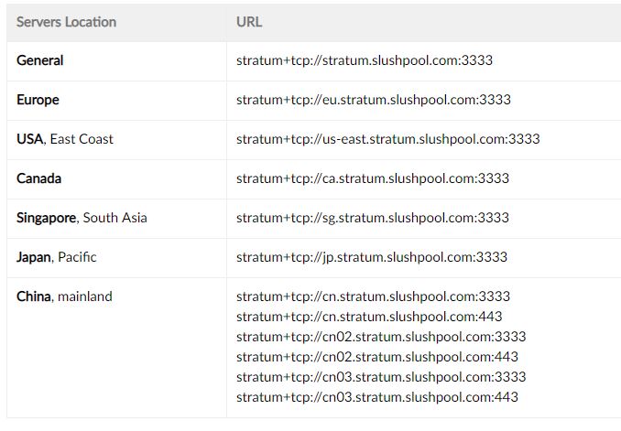Viewport: 621px width, 431px height.
Task: Click the Europe location label
Action: click(38, 100)
